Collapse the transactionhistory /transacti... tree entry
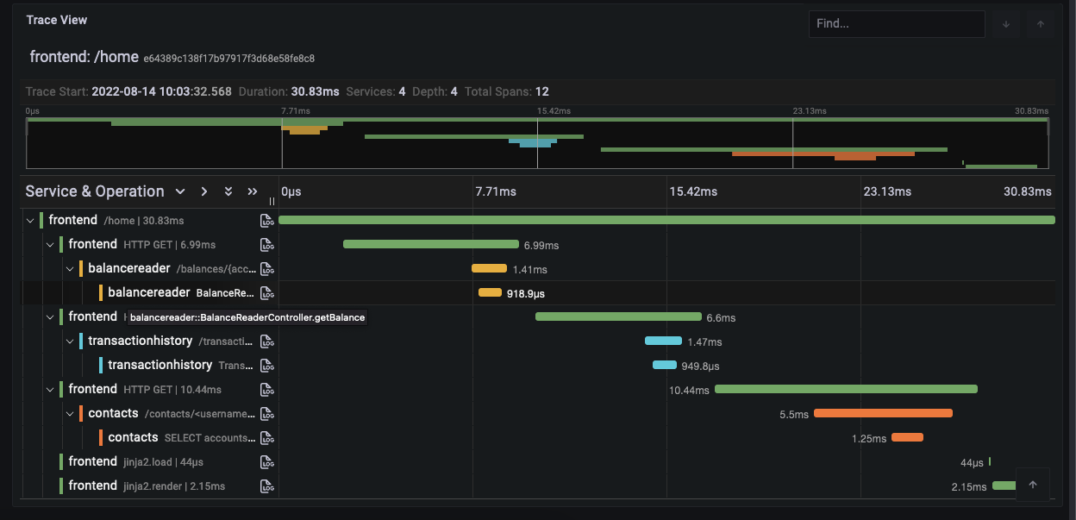 70,341
